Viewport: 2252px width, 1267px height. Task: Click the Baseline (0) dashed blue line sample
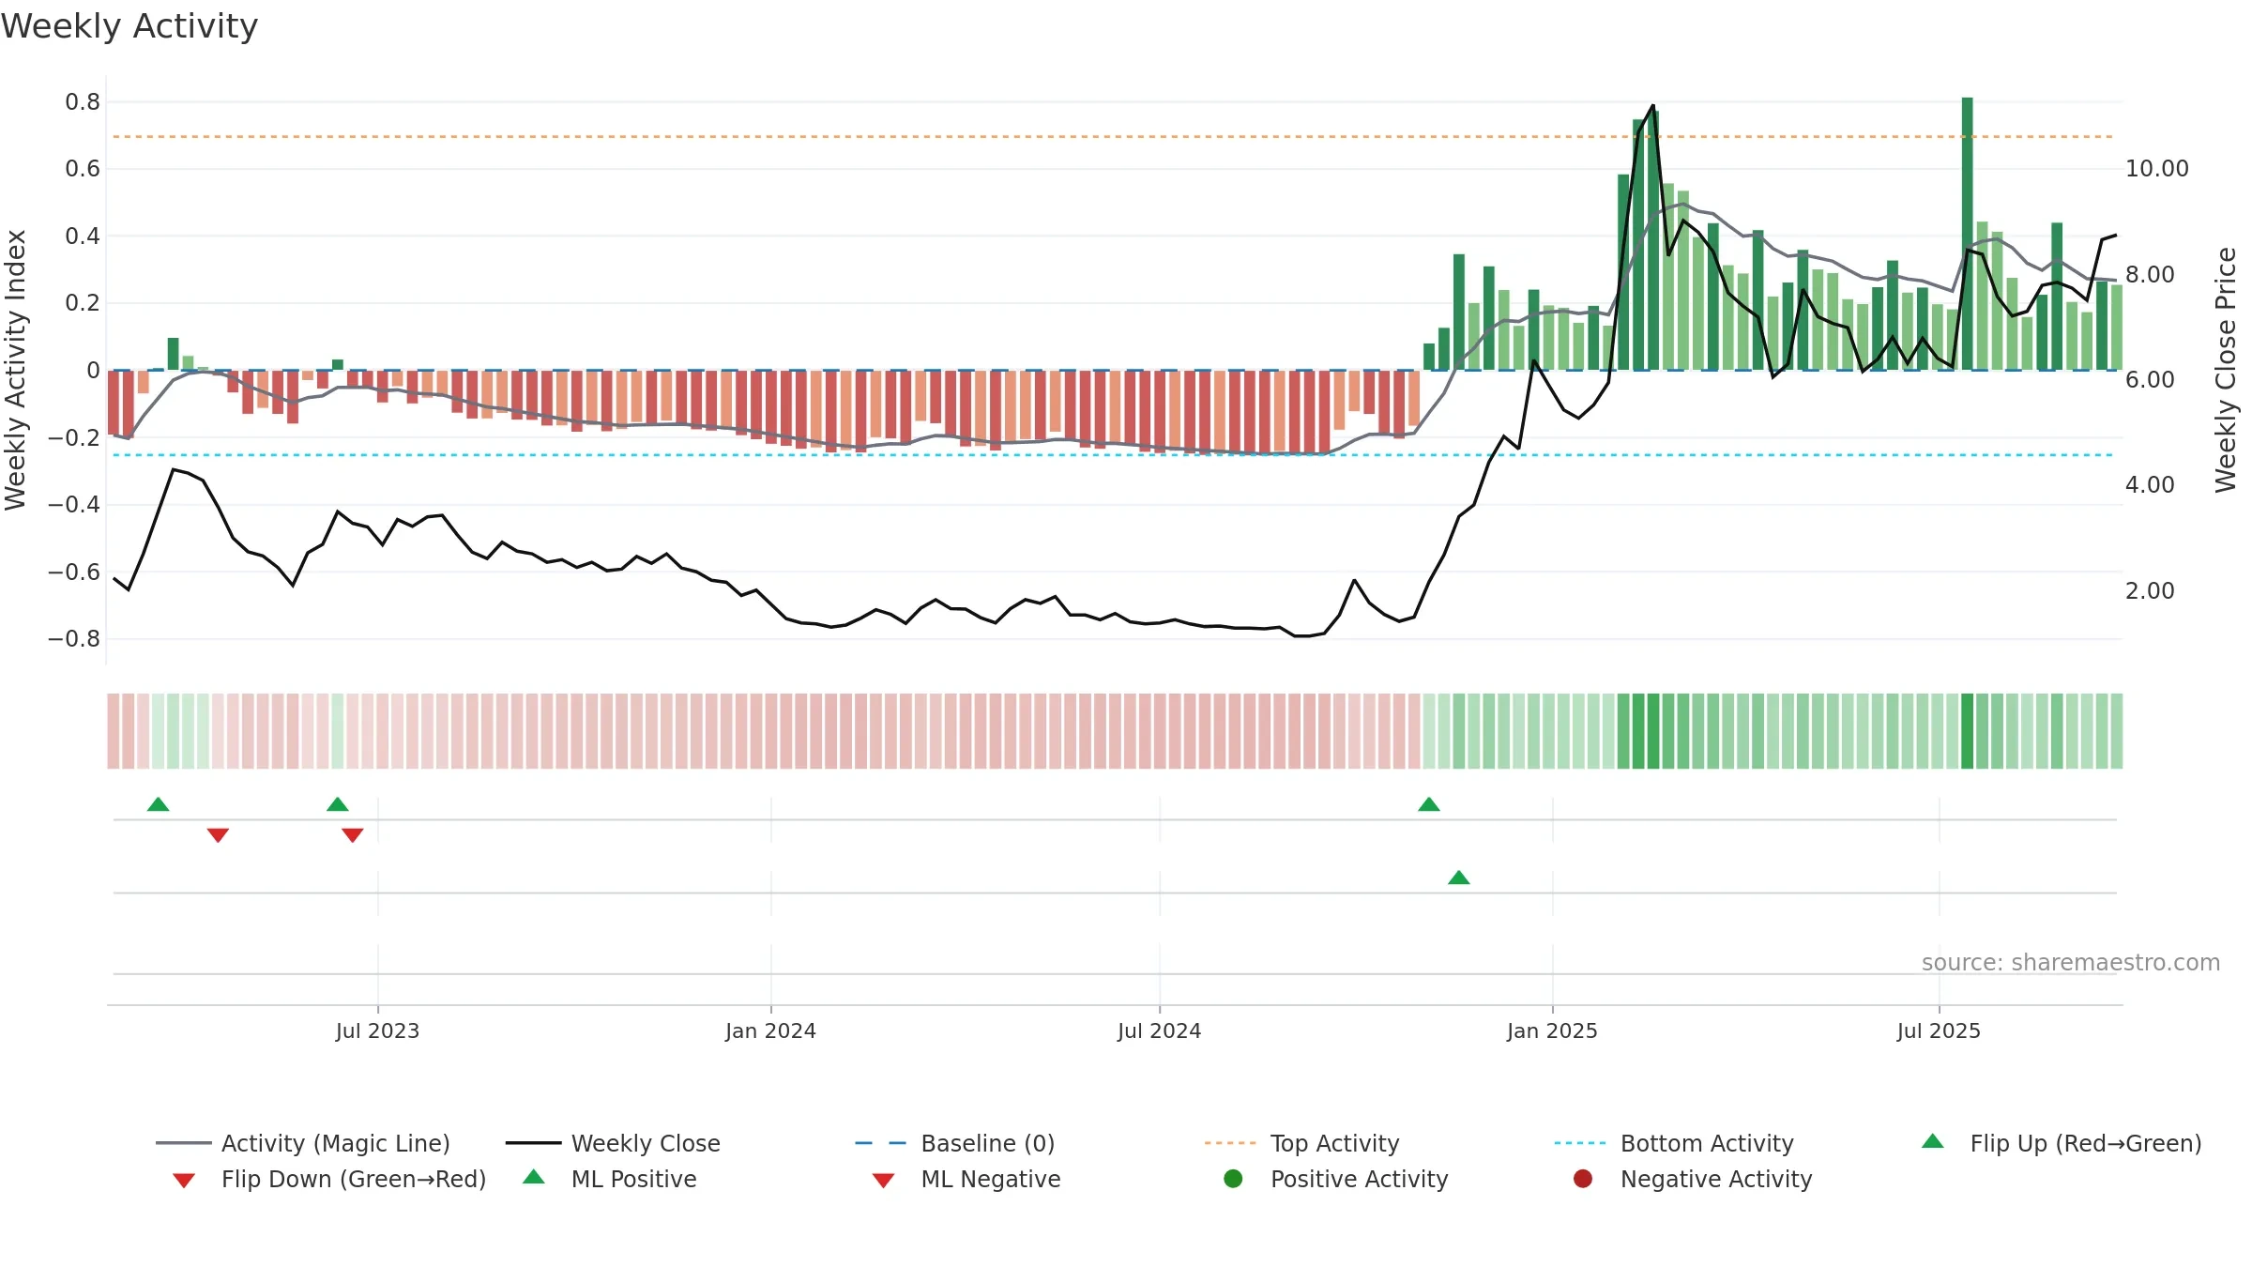(881, 1143)
